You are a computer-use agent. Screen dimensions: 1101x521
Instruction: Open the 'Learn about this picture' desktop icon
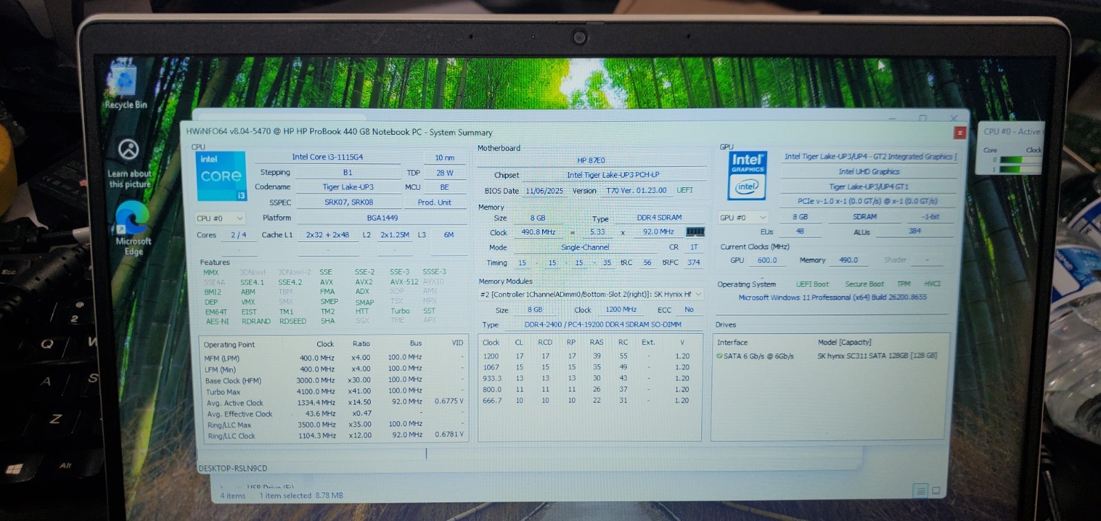click(x=129, y=163)
